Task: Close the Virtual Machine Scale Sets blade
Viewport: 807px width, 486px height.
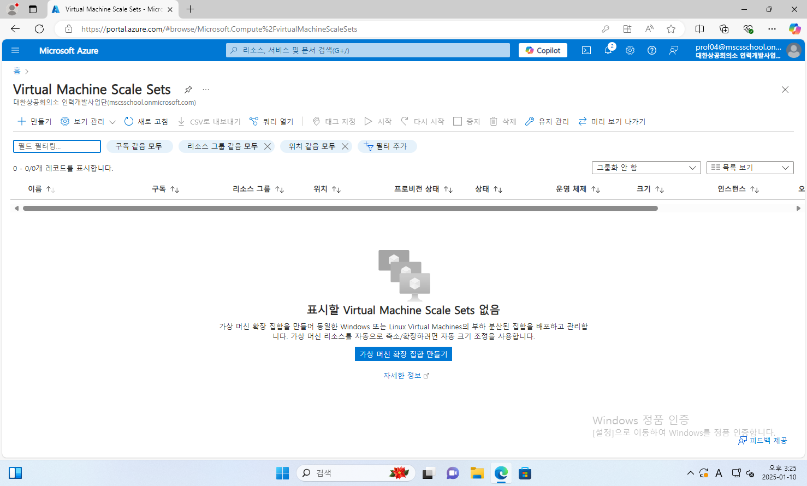Action: (x=785, y=90)
